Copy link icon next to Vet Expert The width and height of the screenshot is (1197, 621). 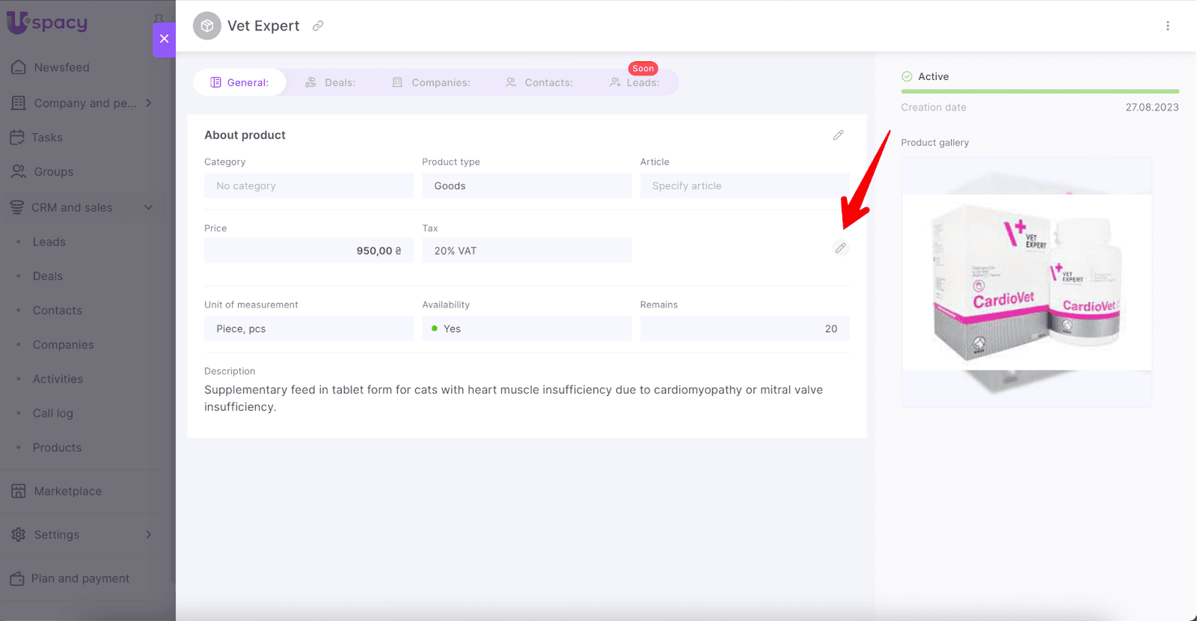[318, 26]
